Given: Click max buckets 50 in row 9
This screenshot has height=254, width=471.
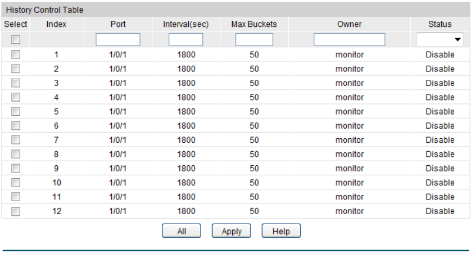Looking at the screenshot, I should tap(254, 168).
